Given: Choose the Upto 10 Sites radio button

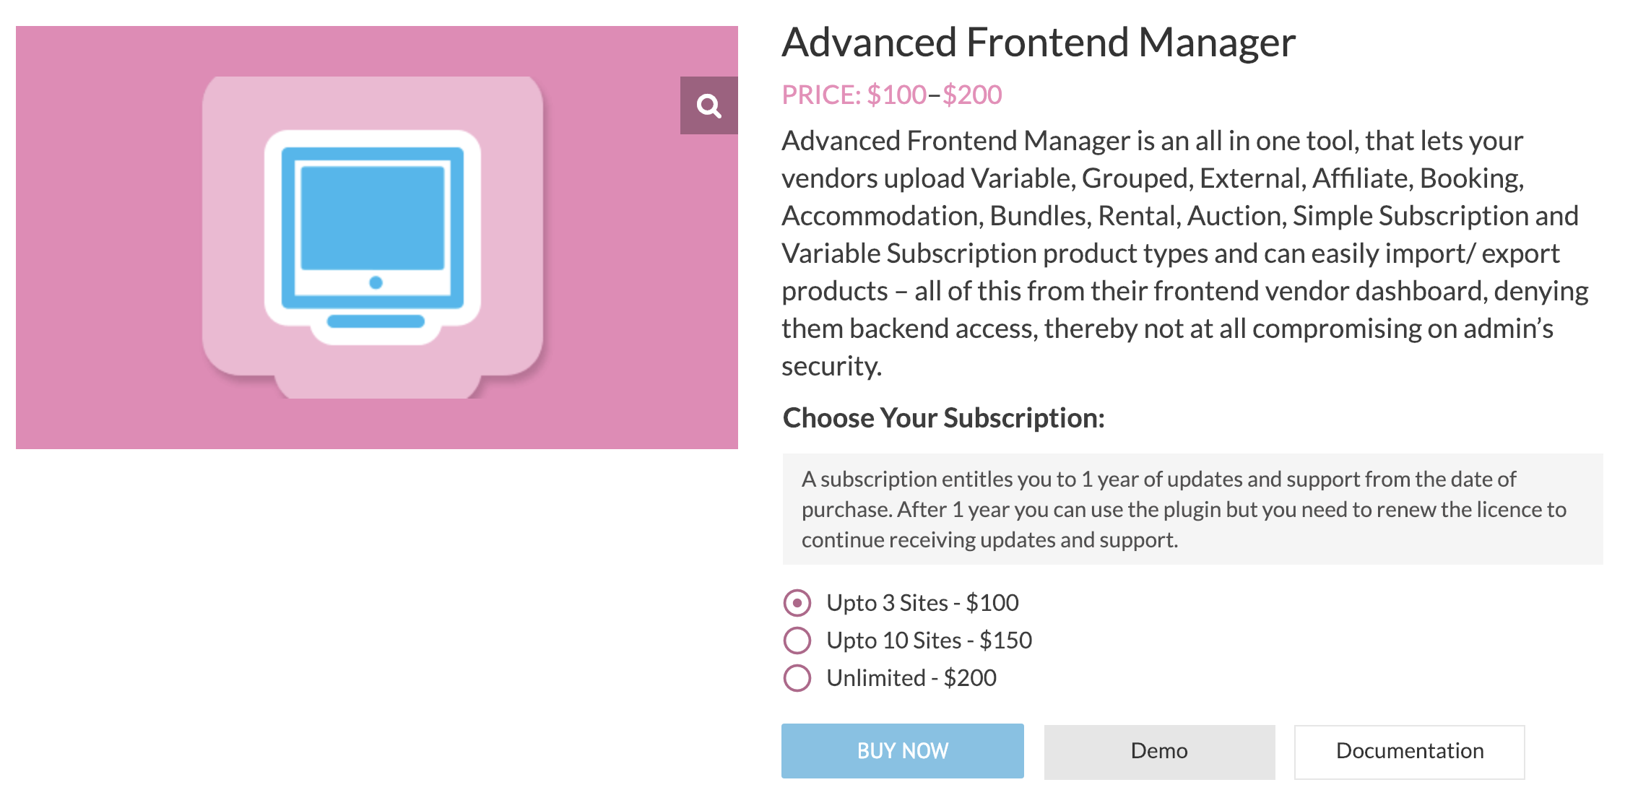Looking at the screenshot, I should (797, 641).
